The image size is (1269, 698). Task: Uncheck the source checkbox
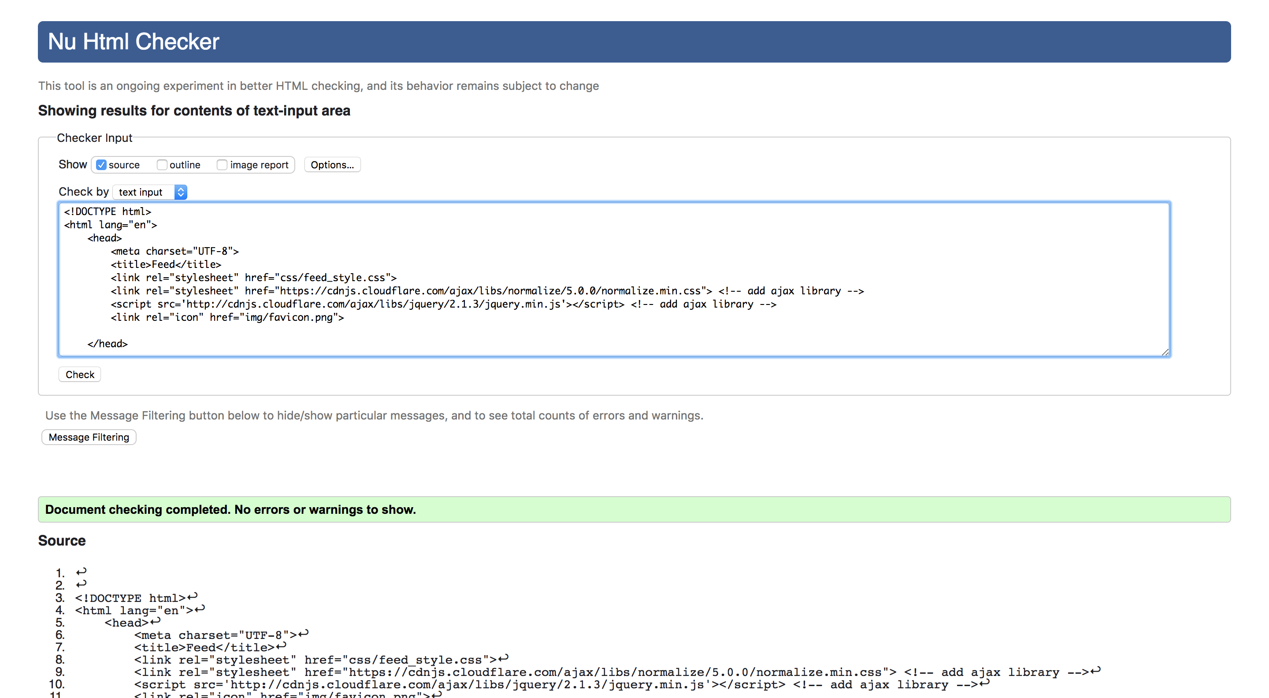pyautogui.click(x=101, y=165)
